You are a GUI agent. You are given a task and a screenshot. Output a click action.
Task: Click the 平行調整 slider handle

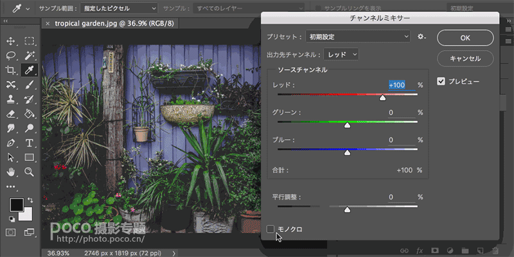click(347, 210)
